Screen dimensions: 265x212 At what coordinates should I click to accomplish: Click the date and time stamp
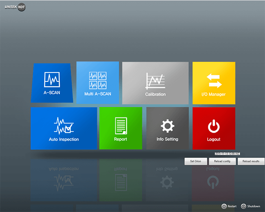(227, 153)
